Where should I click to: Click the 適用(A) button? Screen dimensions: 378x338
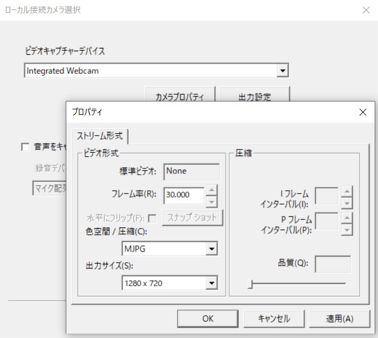(340, 318)
